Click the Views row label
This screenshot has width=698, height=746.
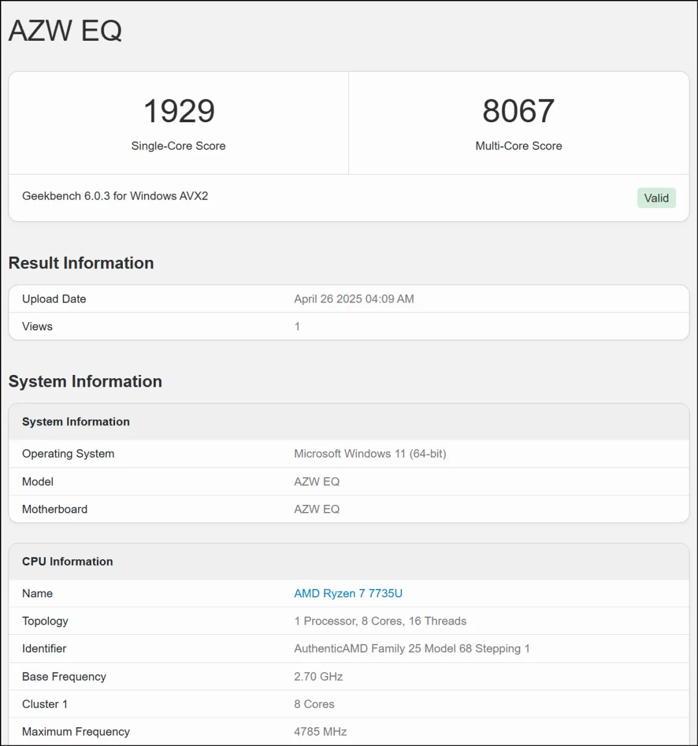pos(37,326)
